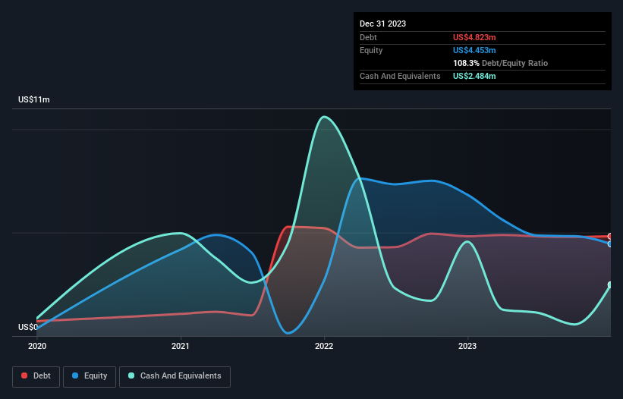
Task: Click the Debt label in the tooltip
Action: click(368, 37)
